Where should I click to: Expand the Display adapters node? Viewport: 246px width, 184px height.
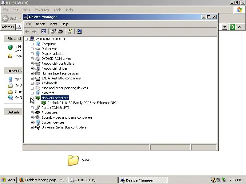point(32,54)
